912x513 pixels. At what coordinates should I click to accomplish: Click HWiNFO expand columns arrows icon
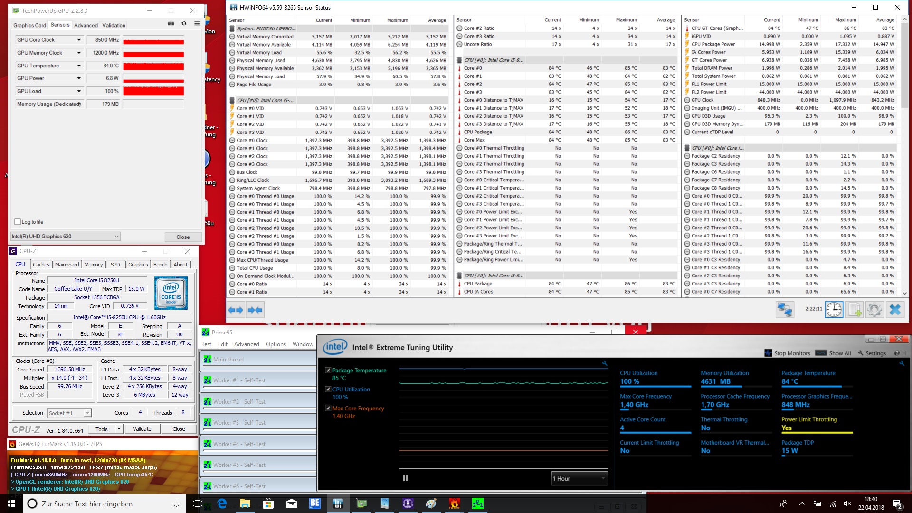pyautogui.click(x=236, y=310)
